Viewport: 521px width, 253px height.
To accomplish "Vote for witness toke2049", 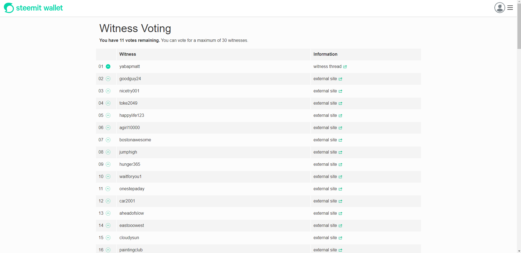I will [108, 103].
